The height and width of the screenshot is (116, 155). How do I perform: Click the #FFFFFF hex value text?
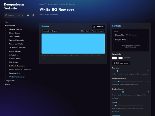coord(127,58)
